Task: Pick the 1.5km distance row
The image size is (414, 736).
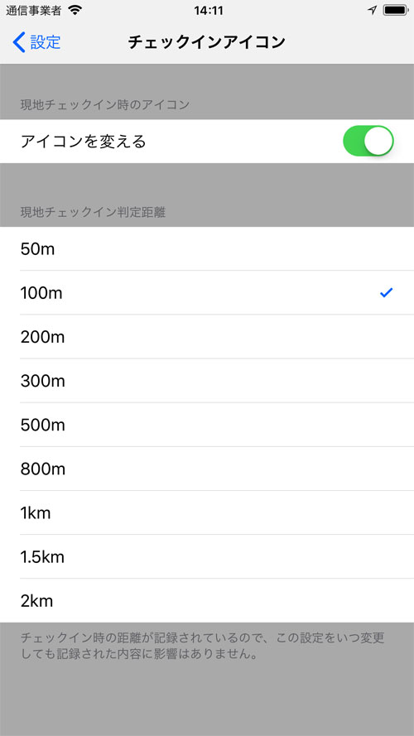Action: click(x=207, y=556)
